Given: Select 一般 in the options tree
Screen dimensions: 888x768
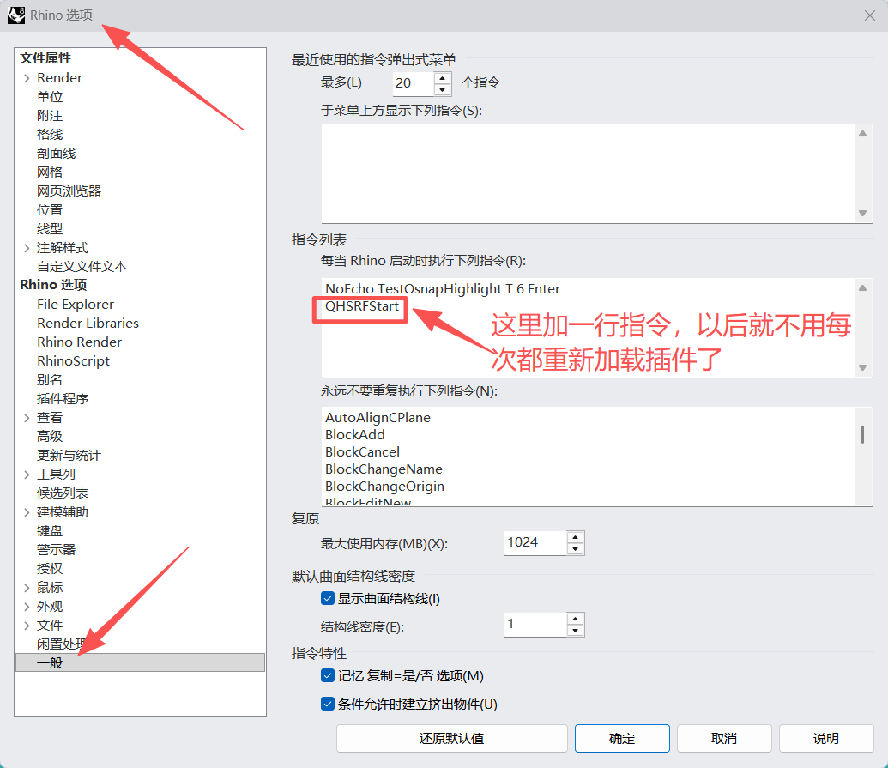Looking at the screenshot, I should (x=140, y=662).
